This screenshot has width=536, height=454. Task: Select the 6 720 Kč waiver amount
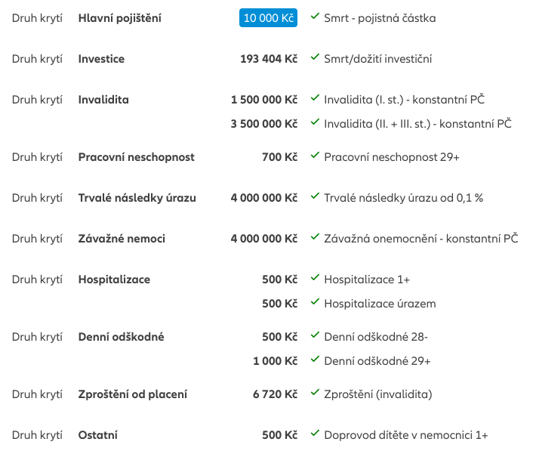tap(275, 394)
